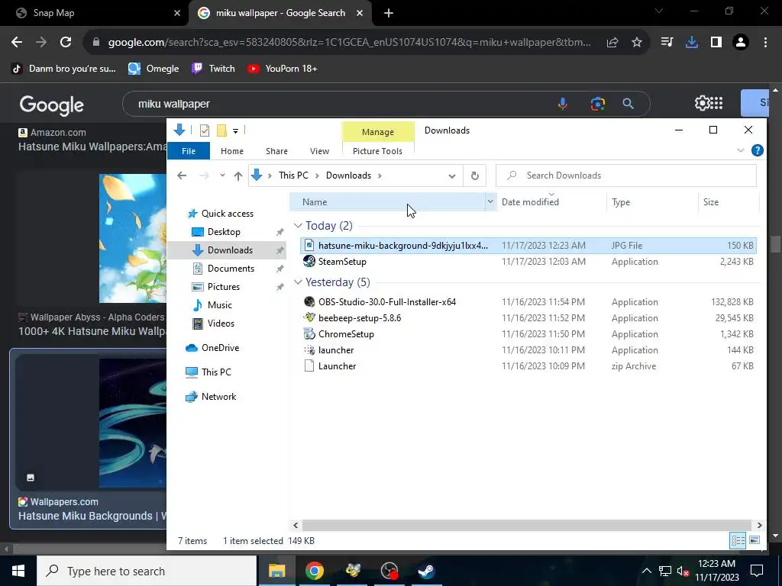Click the Windows taskbar search box
Viewport: 782px width, 586px height.
[147, 571]
